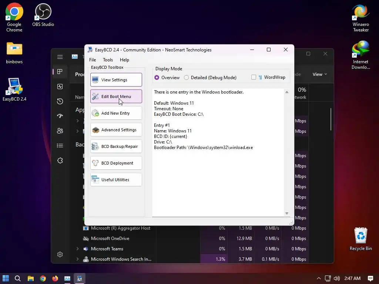This screenshot has height=284, width=379.
Task: Open Windows Start menu
Action: tap(6, 278)
